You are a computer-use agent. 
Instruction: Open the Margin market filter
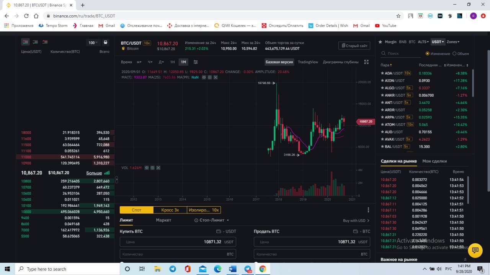click(390, 42)
